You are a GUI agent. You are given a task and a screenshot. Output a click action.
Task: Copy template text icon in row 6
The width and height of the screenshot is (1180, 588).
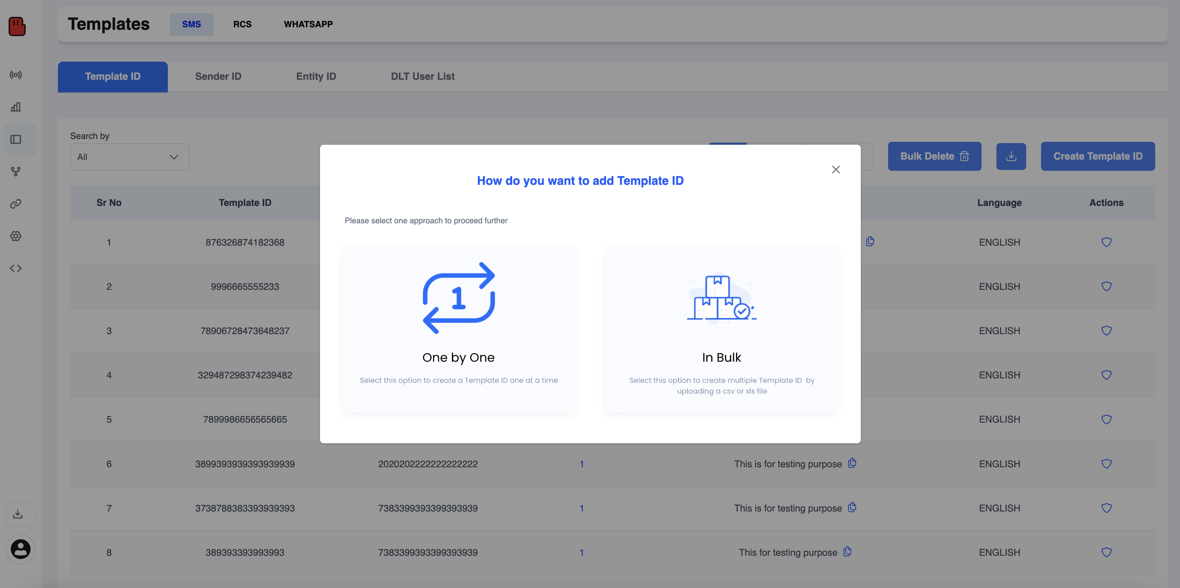(852, 463)
